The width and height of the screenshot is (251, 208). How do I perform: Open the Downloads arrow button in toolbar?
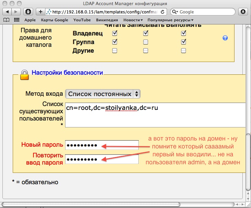[x=243, y=11]
